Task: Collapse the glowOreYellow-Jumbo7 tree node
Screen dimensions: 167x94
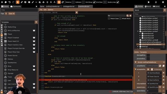Action: 138,31
